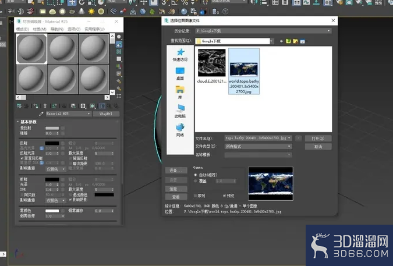Open the 材质(M) menu in Material Editor
This screenshot has width=393, height=266.
point(40,29)
